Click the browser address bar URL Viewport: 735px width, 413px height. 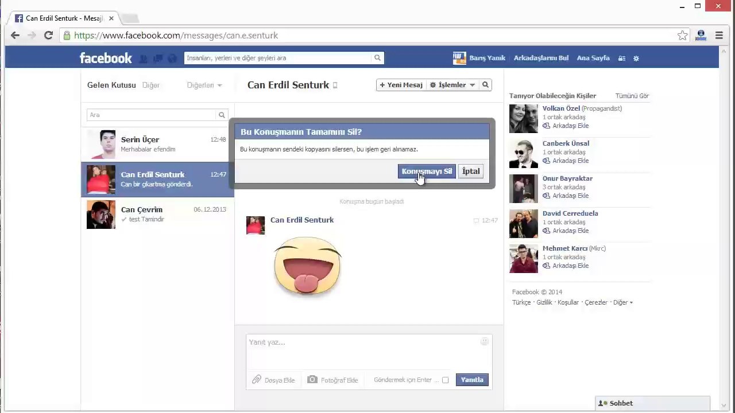coord(176,36)
